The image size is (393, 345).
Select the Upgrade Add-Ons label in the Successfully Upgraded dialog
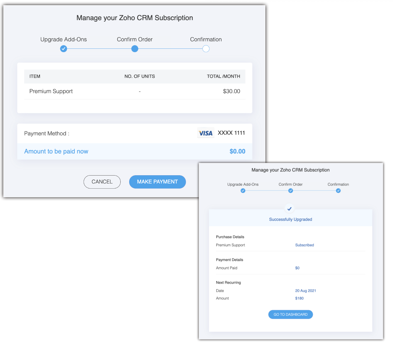(243, 184)
